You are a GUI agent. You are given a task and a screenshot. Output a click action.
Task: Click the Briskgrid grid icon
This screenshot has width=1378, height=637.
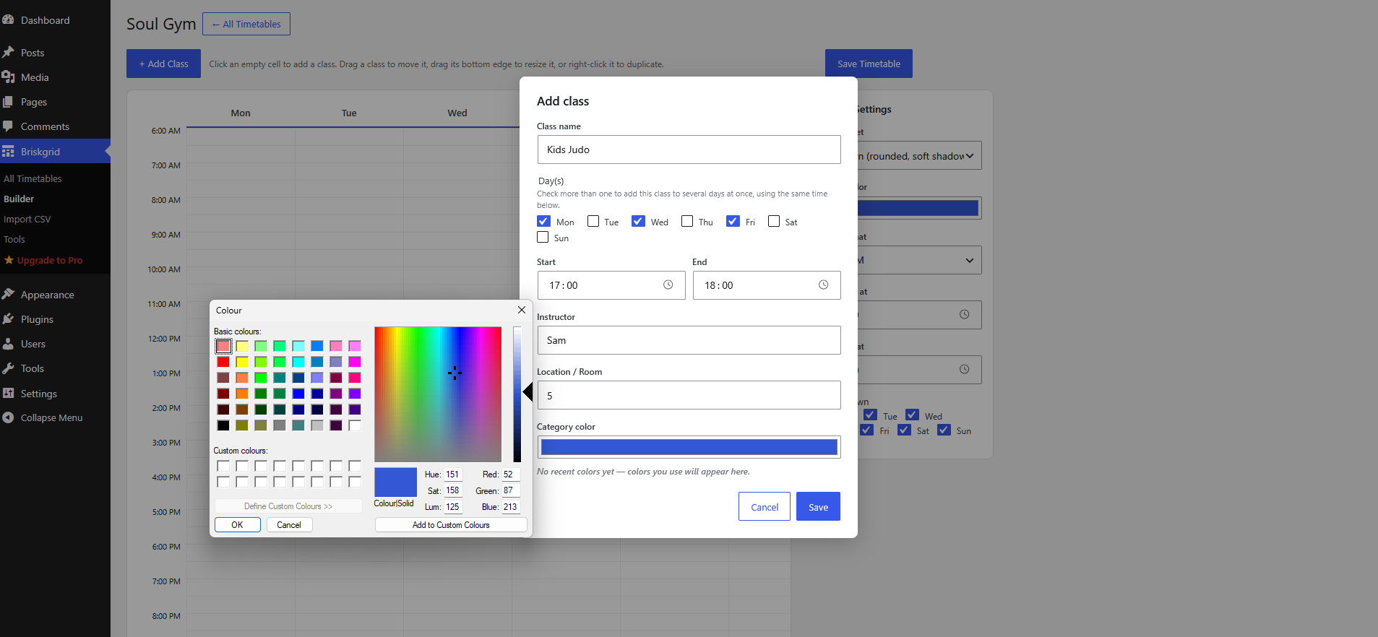click(8, 152)
